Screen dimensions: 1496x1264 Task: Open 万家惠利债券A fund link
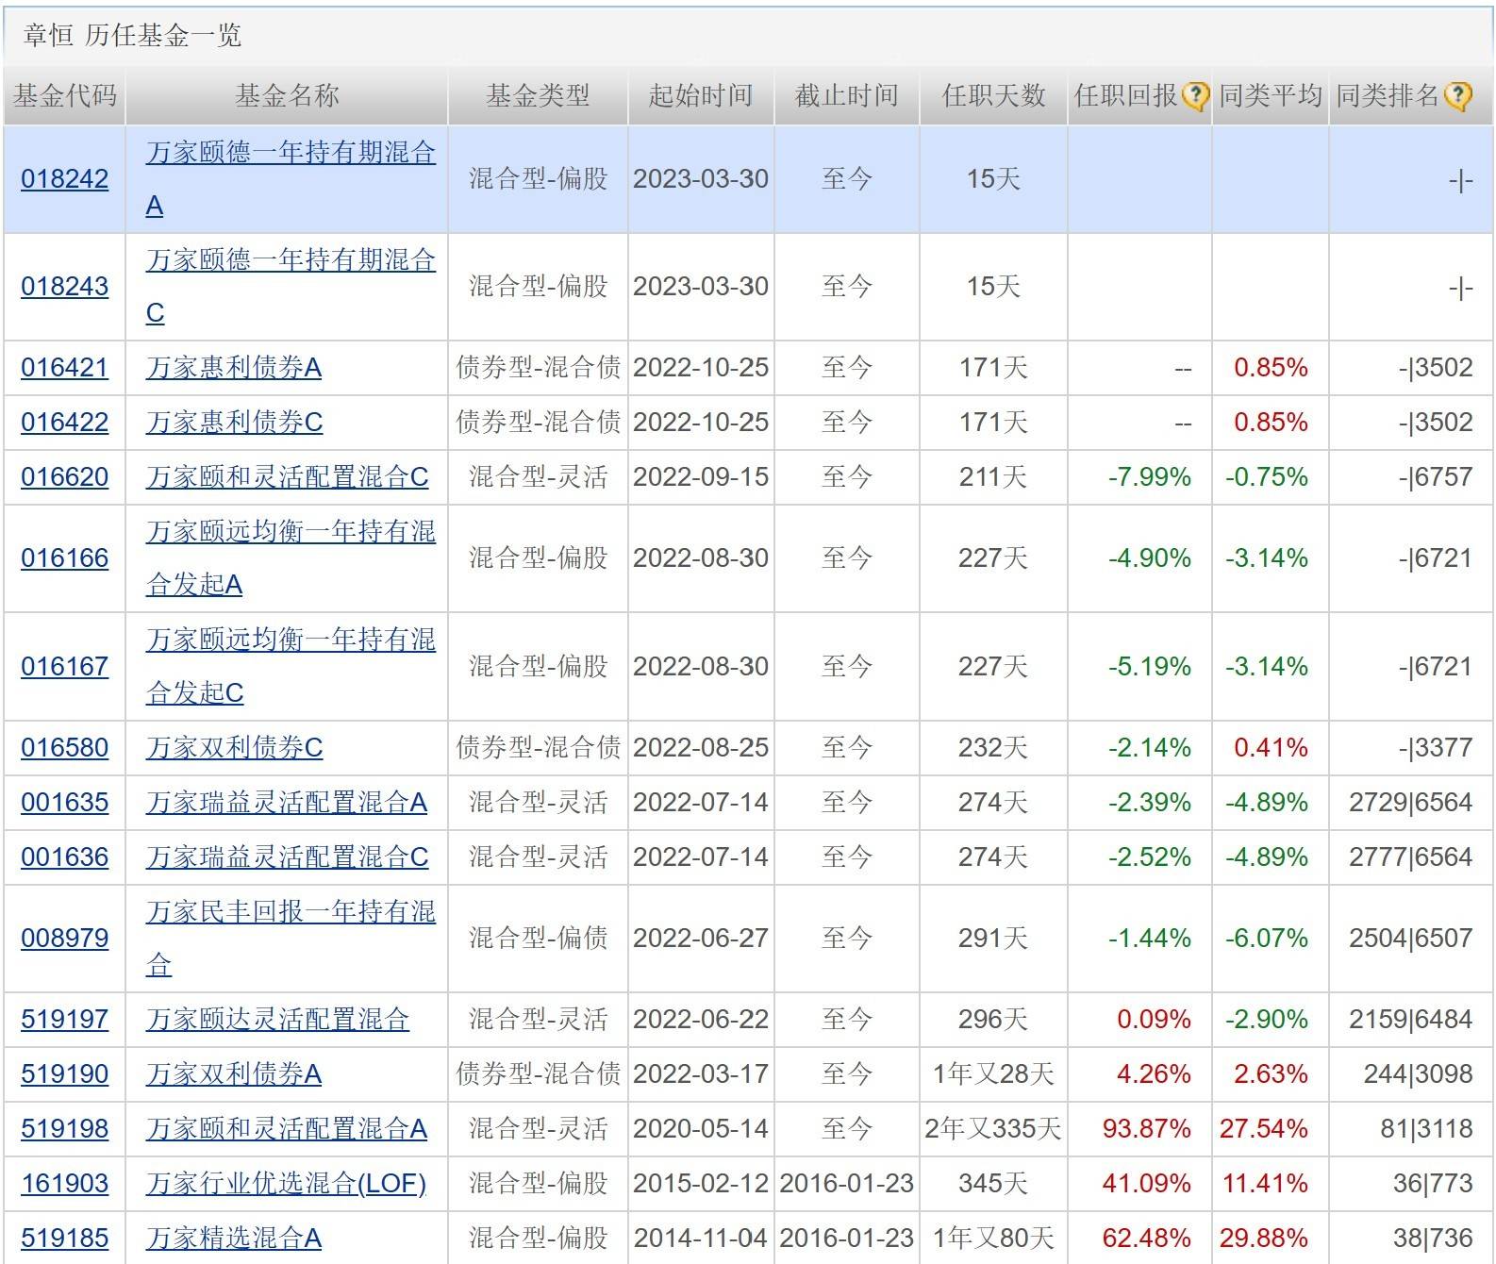[x=234, y=368]
